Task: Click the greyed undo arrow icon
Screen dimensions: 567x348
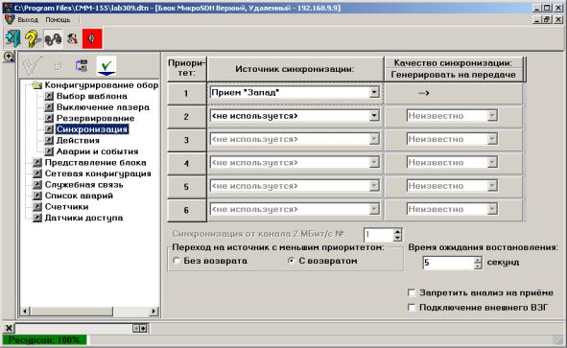Action: (x=58, y=66)
